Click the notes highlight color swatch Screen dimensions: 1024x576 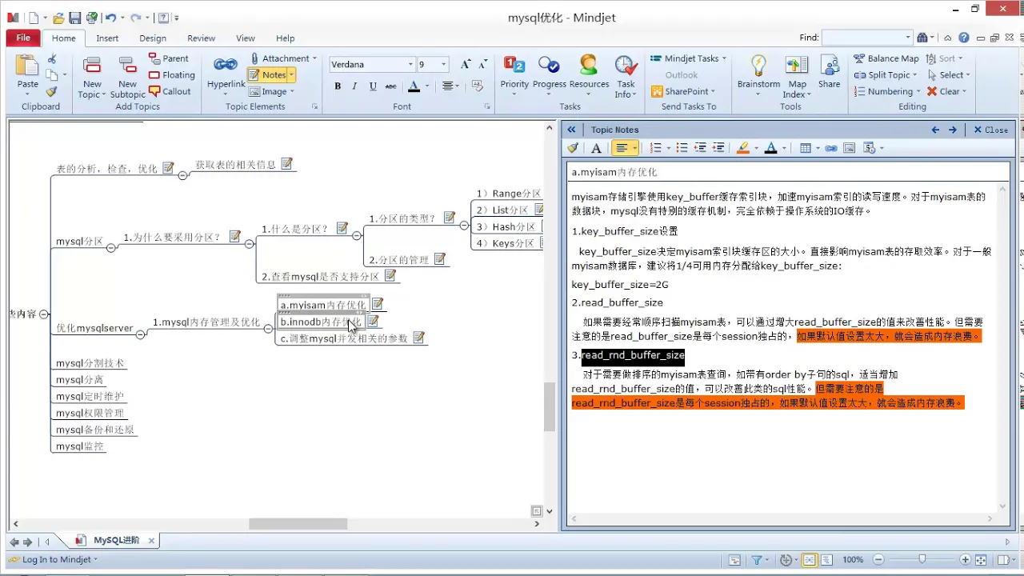tap(742, 148)
